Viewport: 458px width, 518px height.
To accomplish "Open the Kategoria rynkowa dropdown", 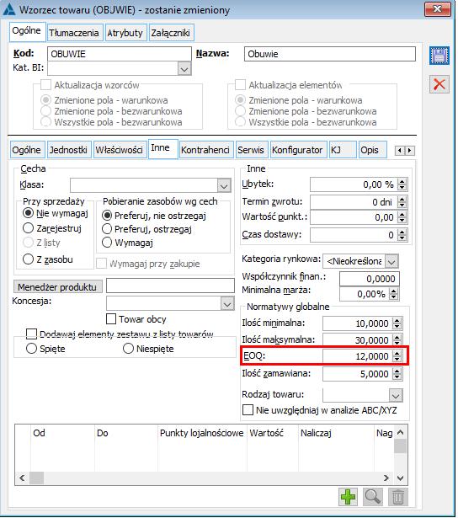I will click(x=391, y=262).
